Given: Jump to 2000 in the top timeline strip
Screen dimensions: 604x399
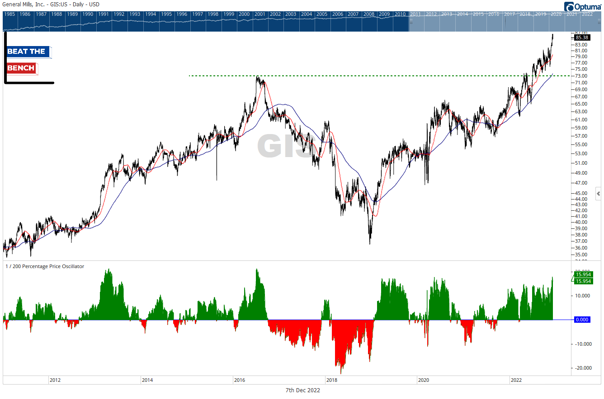Looking at the screenshot, I should pyautogui.click(x=244, y=14).
